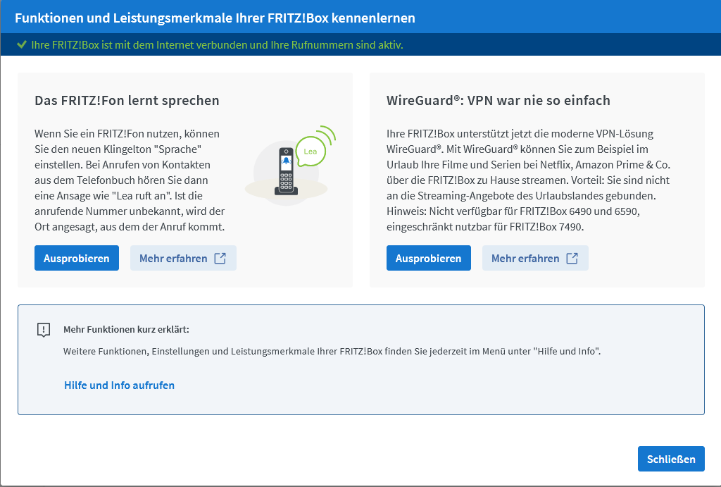721x487 pixels.
Task: Click dialog title Funktionen und Leistungsmerkmale
Action: pos(215,18)
